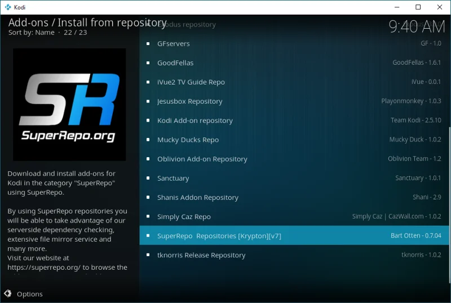Image resolution: width=451 pixels, height=303 pixels.
Task: Click the iVue - 0.0.1 version label
Action: pyautogui.click(x=426, y=82)
